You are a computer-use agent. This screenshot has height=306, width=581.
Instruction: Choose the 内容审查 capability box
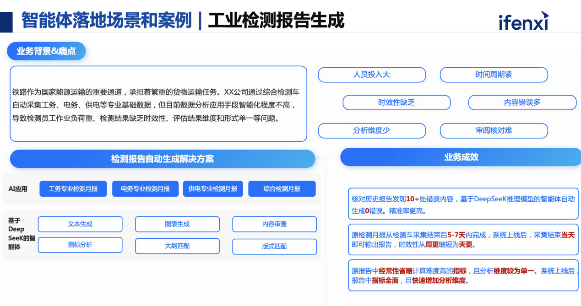click(x=274, y=224)
